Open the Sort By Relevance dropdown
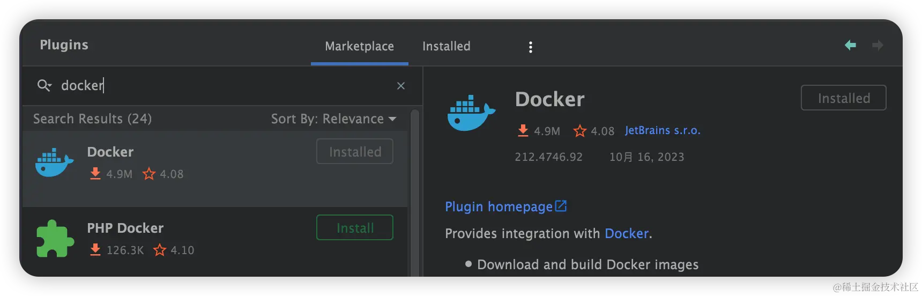The width and height of the screenshot is (922, 296). pos(333,119)
